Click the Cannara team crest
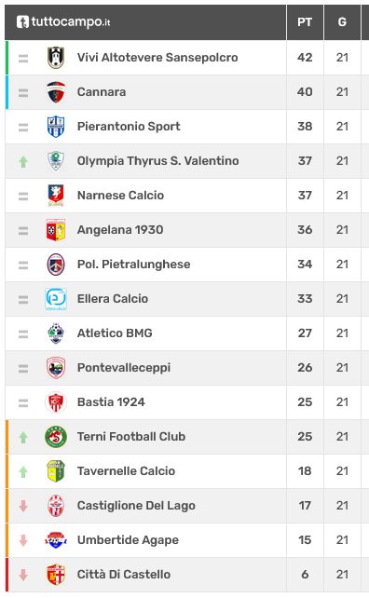The image size is (369, 598). pyautogui.click(x=56, y=92)
